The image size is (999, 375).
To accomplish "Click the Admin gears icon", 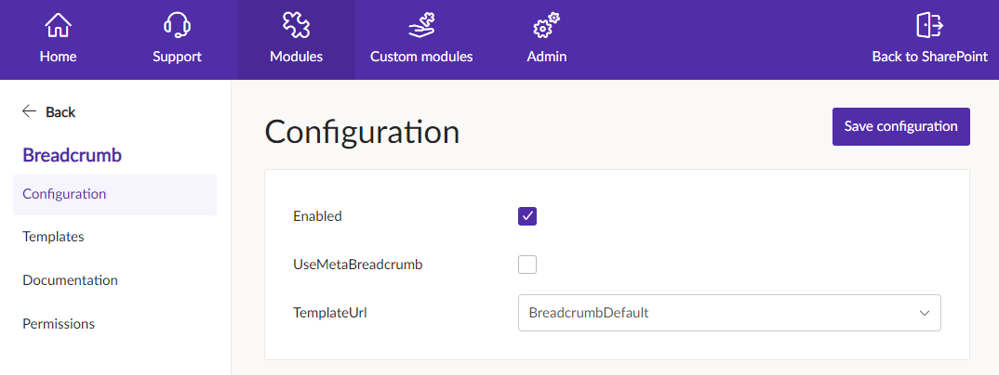I will tap(546, 25).
